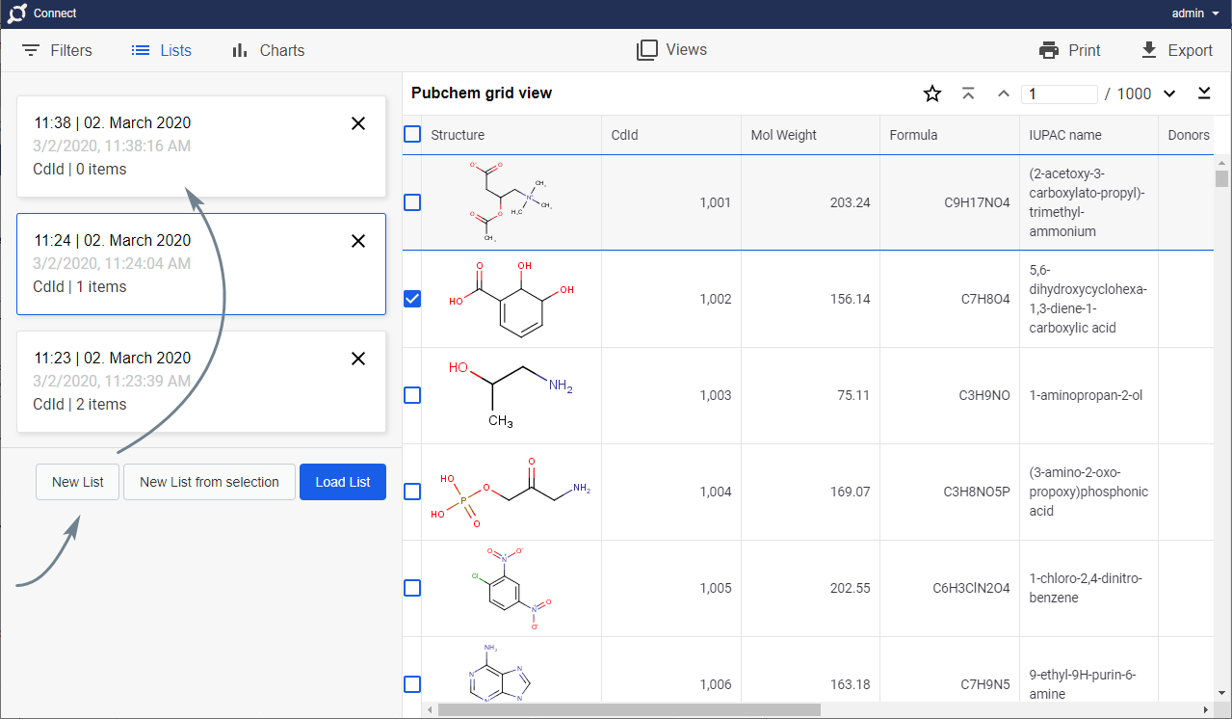Click New List from selection button

tap(209, 482)
